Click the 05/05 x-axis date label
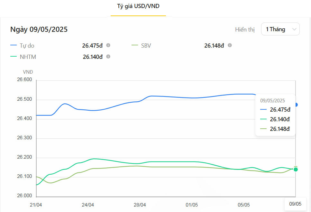311x212 pixels. coord(244,205)
